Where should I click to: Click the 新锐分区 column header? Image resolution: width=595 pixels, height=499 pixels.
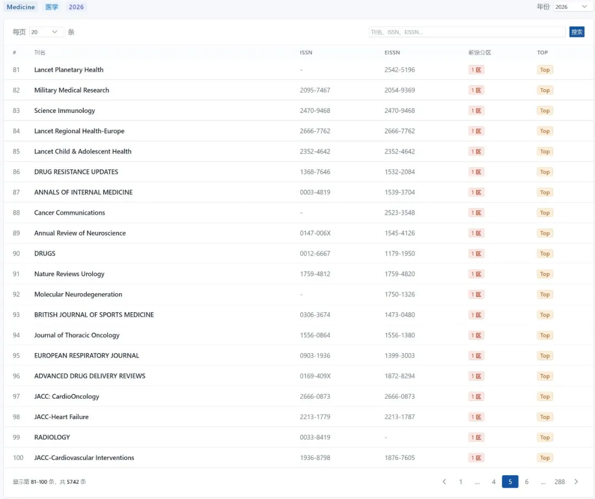(x=479, y=53)
